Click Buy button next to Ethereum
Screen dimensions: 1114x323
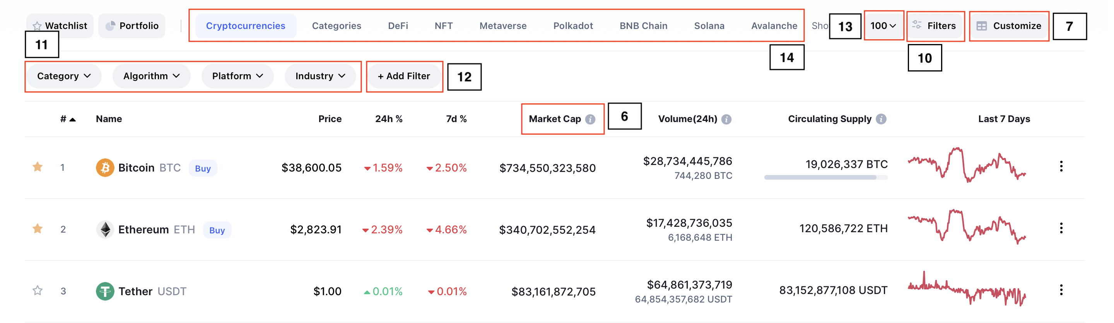click(217, 230)
